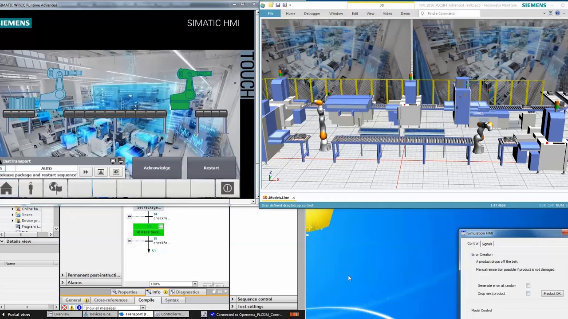The image size is (568, 319).
Task: Click the T5 transition expand icon
Action: click(x=129, y=241)
